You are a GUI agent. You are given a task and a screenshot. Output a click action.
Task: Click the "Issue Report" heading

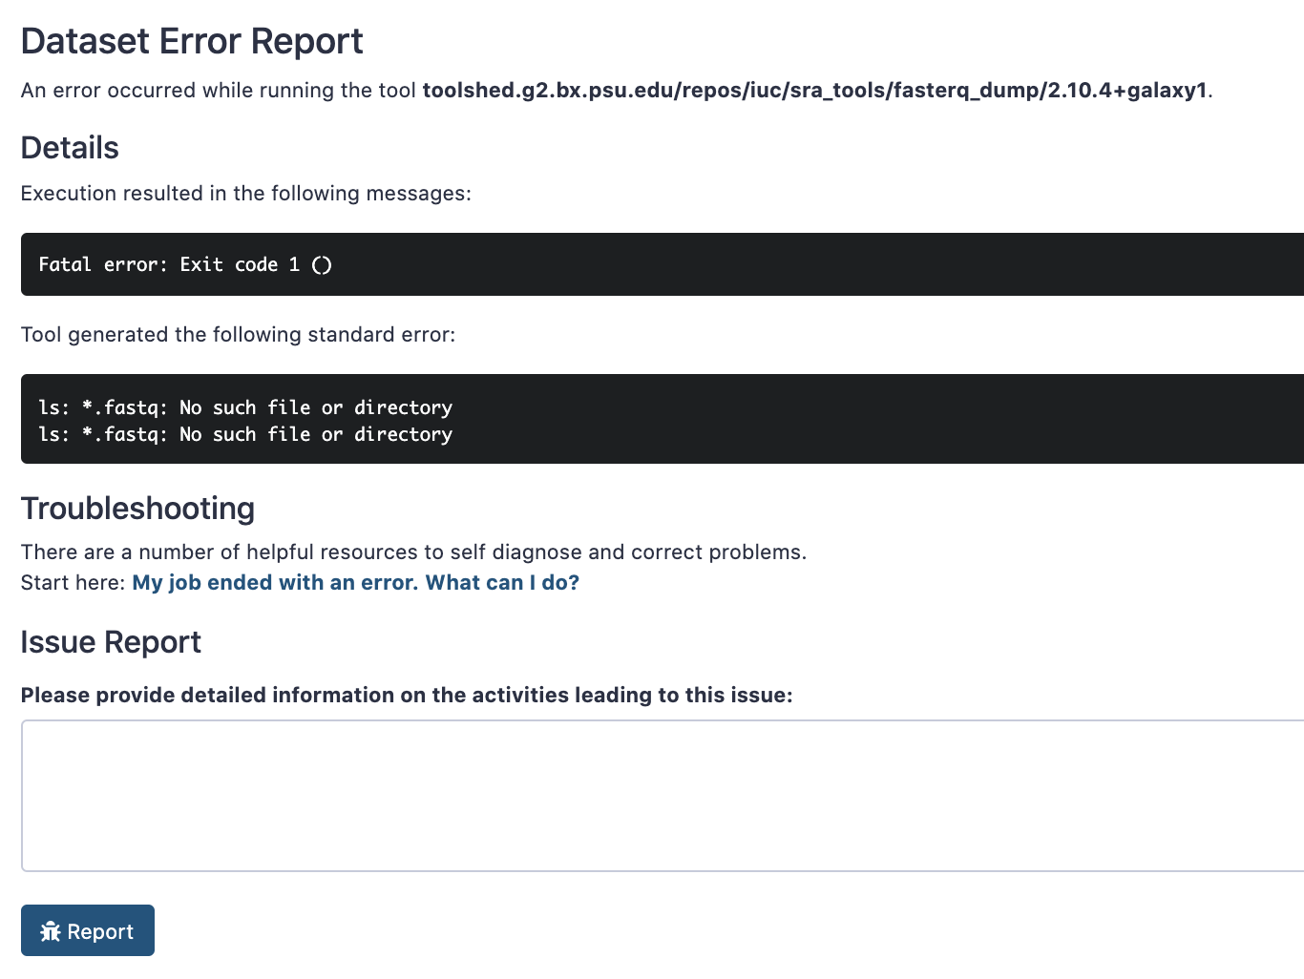click(111, 642)
